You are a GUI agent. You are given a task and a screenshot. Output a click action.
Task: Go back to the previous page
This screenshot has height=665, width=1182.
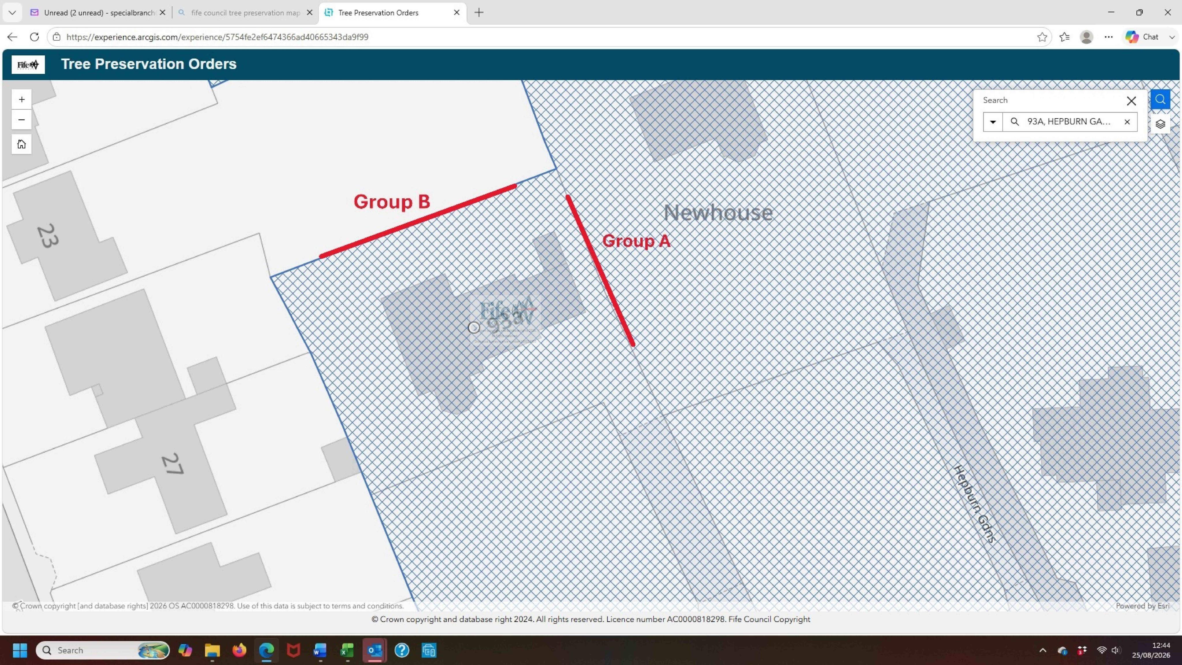[x=12, y=37]
